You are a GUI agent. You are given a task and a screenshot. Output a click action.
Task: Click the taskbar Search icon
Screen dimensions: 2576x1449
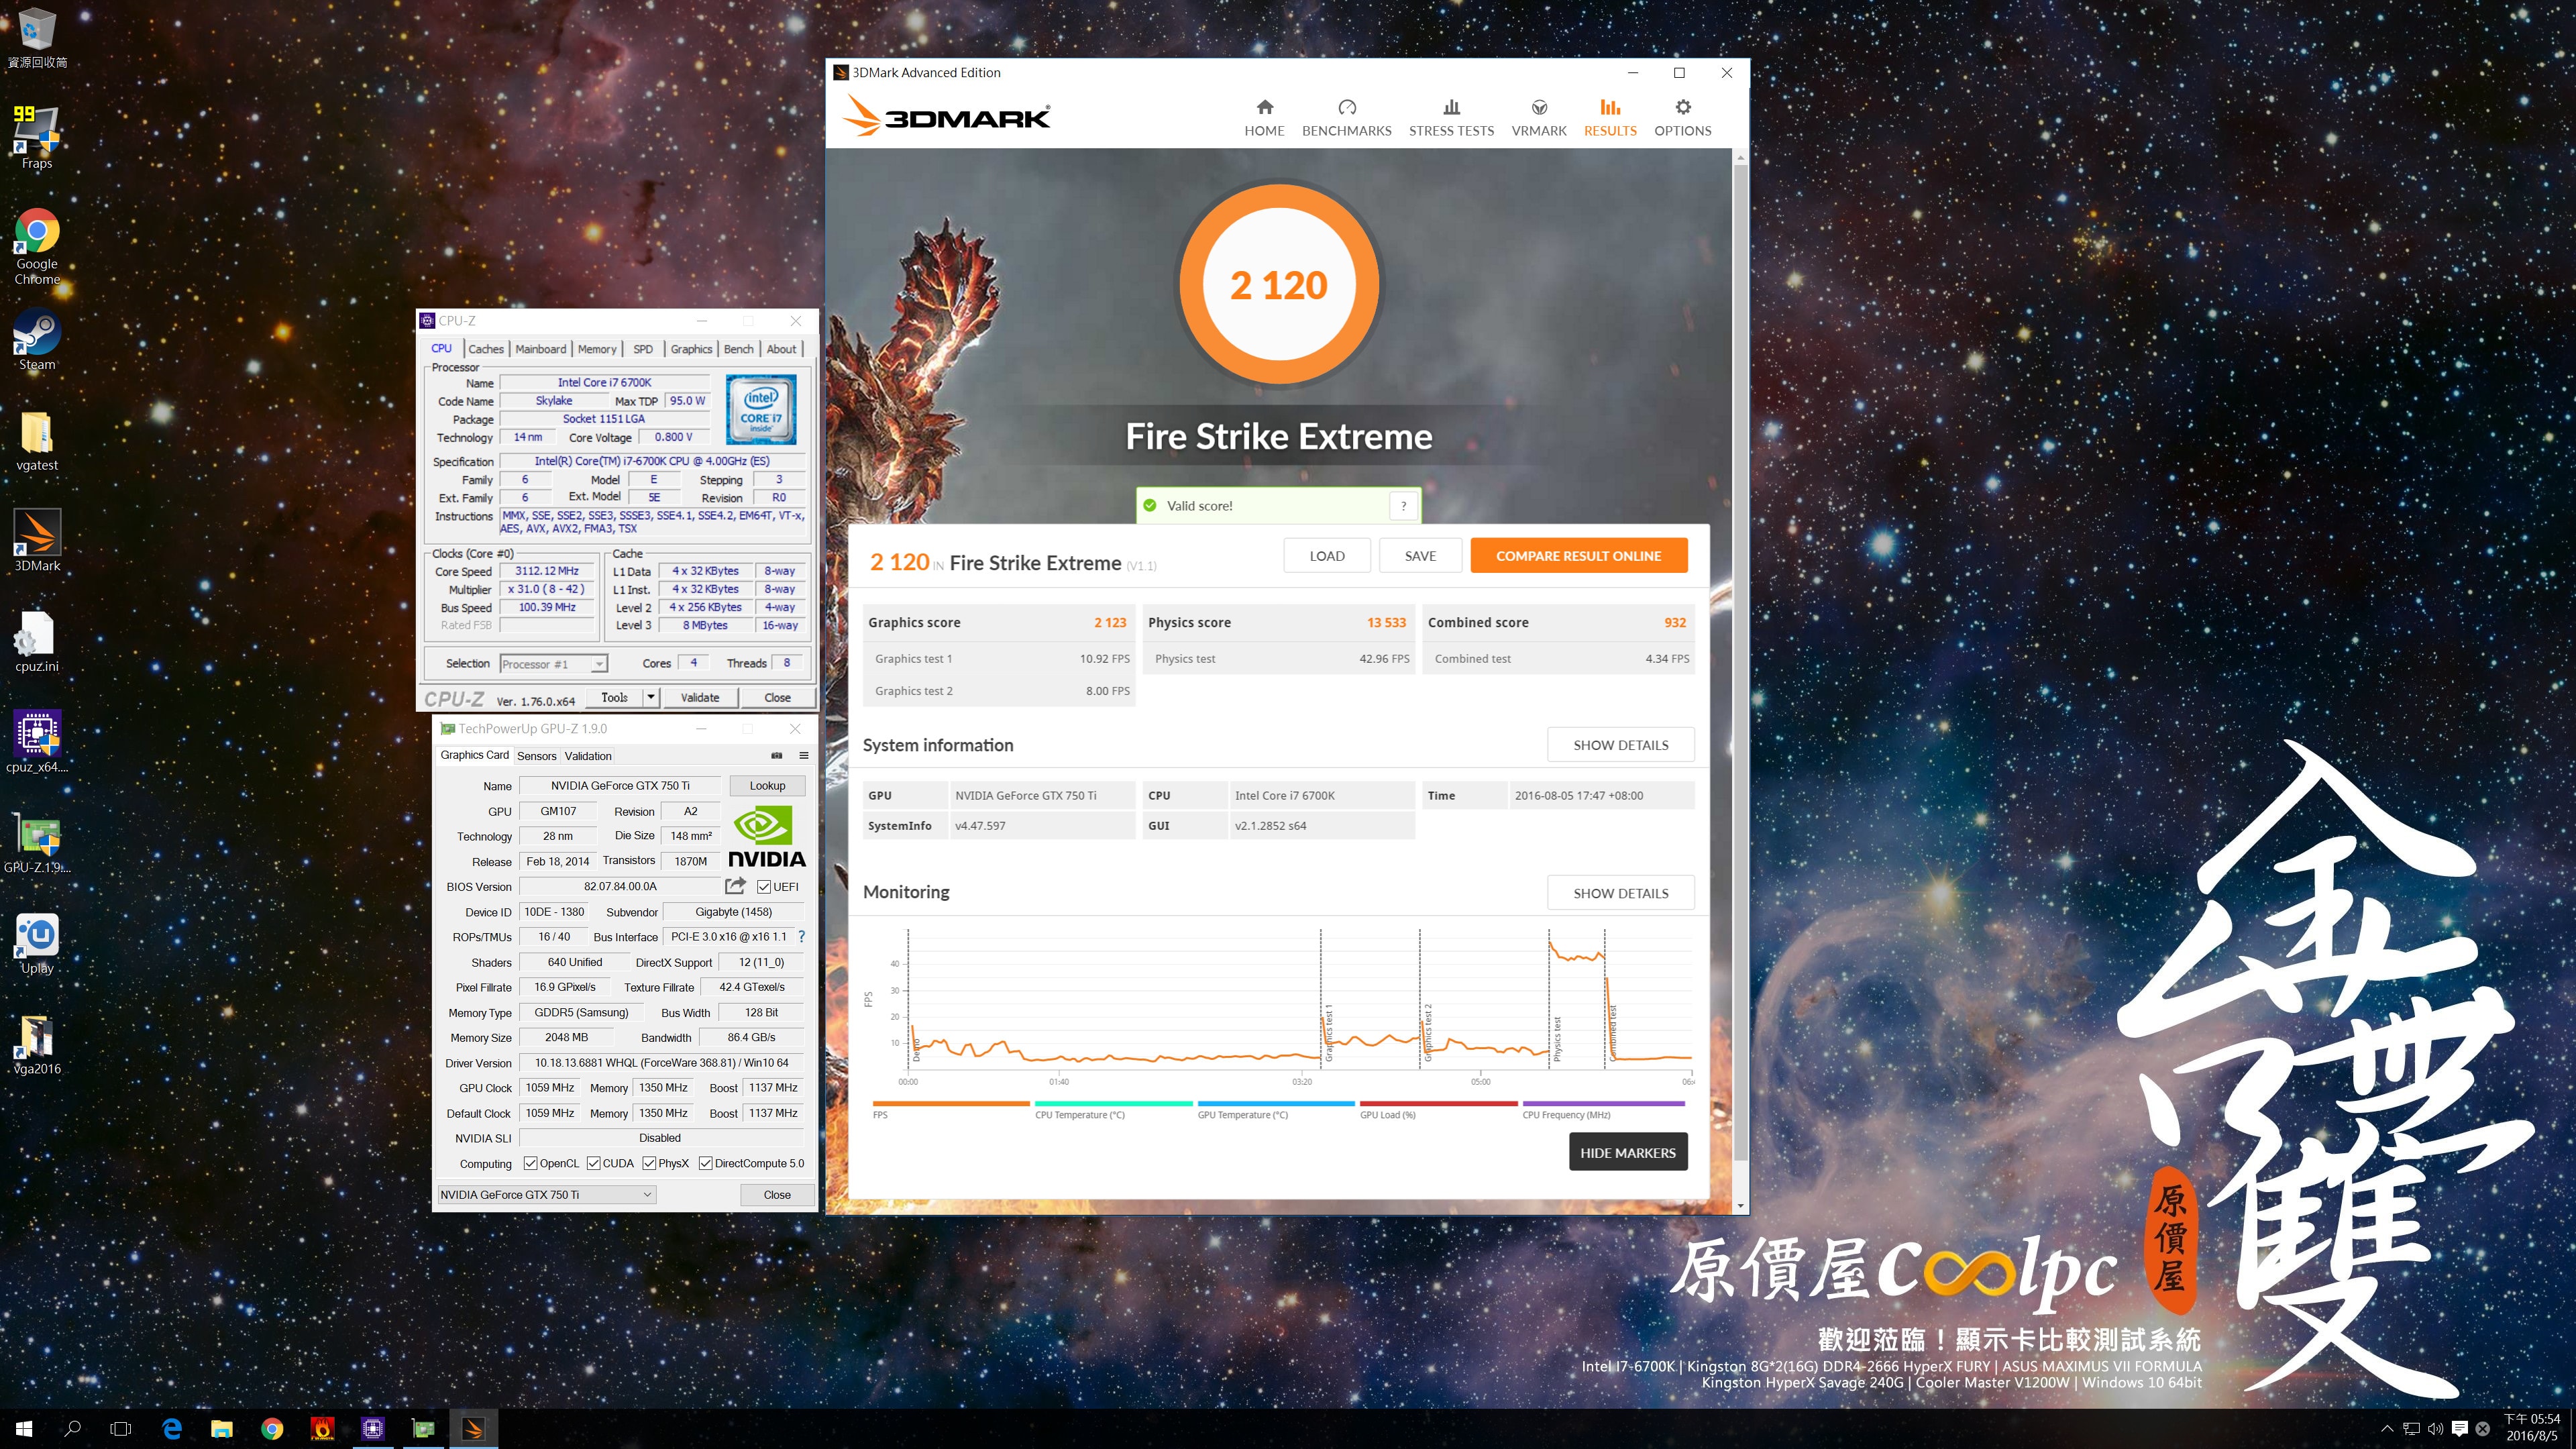[x=72, y=1429]
